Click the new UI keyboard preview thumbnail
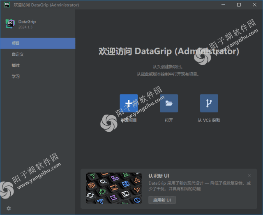 114,188
